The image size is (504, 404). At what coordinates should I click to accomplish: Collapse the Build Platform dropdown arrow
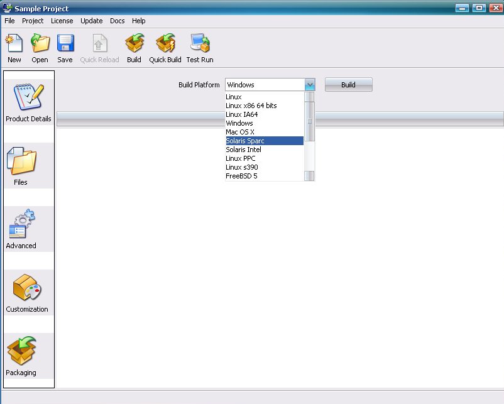(310, 85)
